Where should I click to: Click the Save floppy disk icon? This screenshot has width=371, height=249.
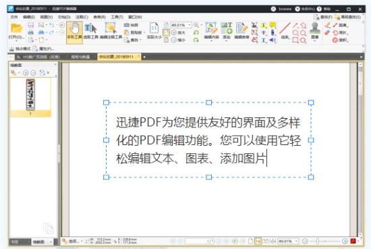pyautogui.click(x=31, y=25)
